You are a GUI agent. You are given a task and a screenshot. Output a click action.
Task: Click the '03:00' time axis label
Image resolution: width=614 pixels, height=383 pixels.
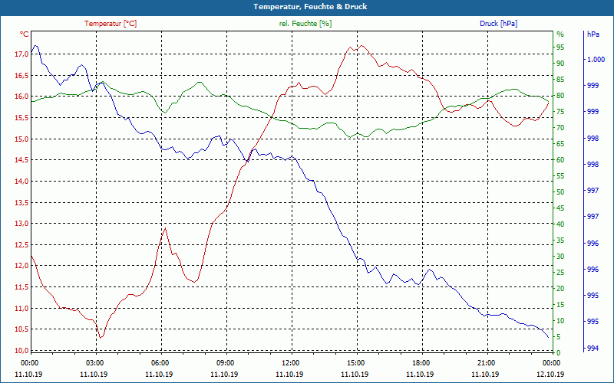click(94, 363)
